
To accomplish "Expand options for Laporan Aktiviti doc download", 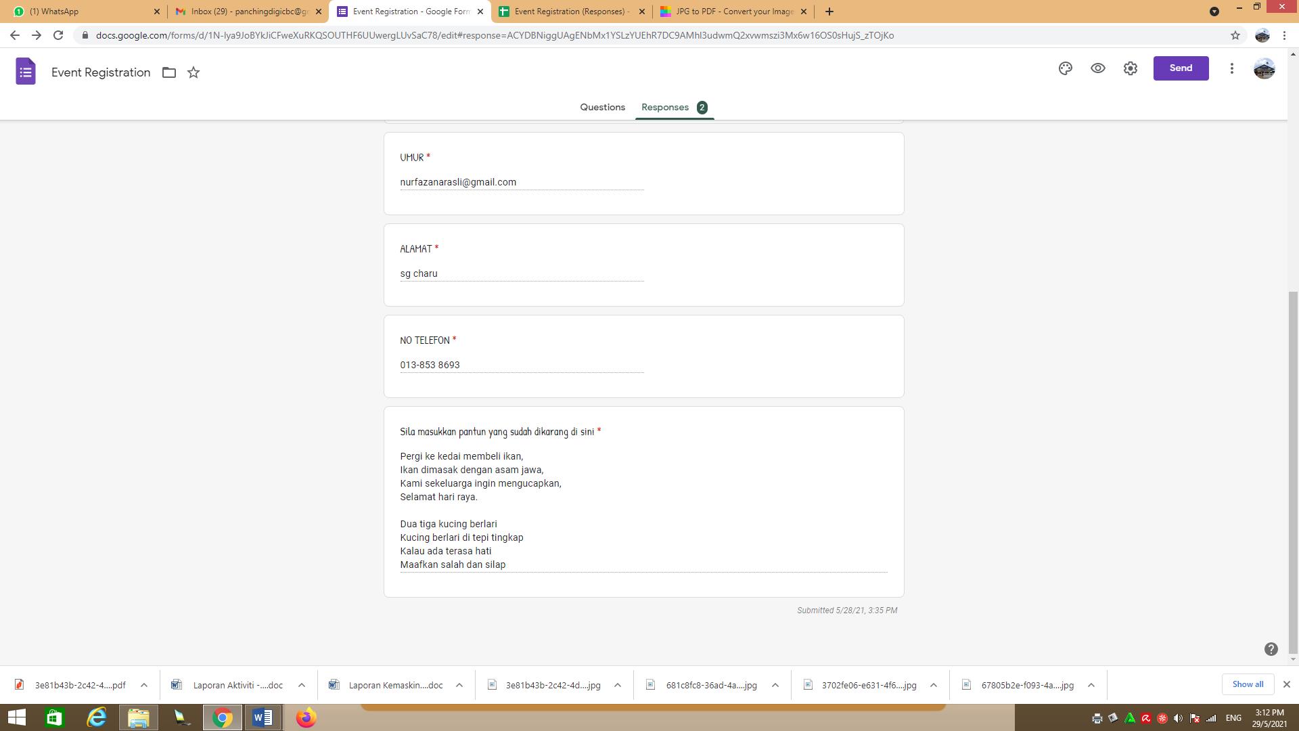I will point(302,685).
